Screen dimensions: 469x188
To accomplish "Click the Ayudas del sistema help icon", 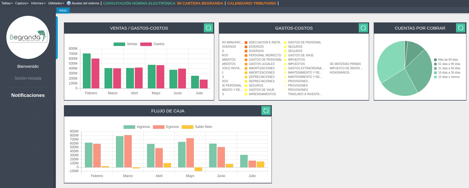I will pyautogui.click(x=69, y=3).
